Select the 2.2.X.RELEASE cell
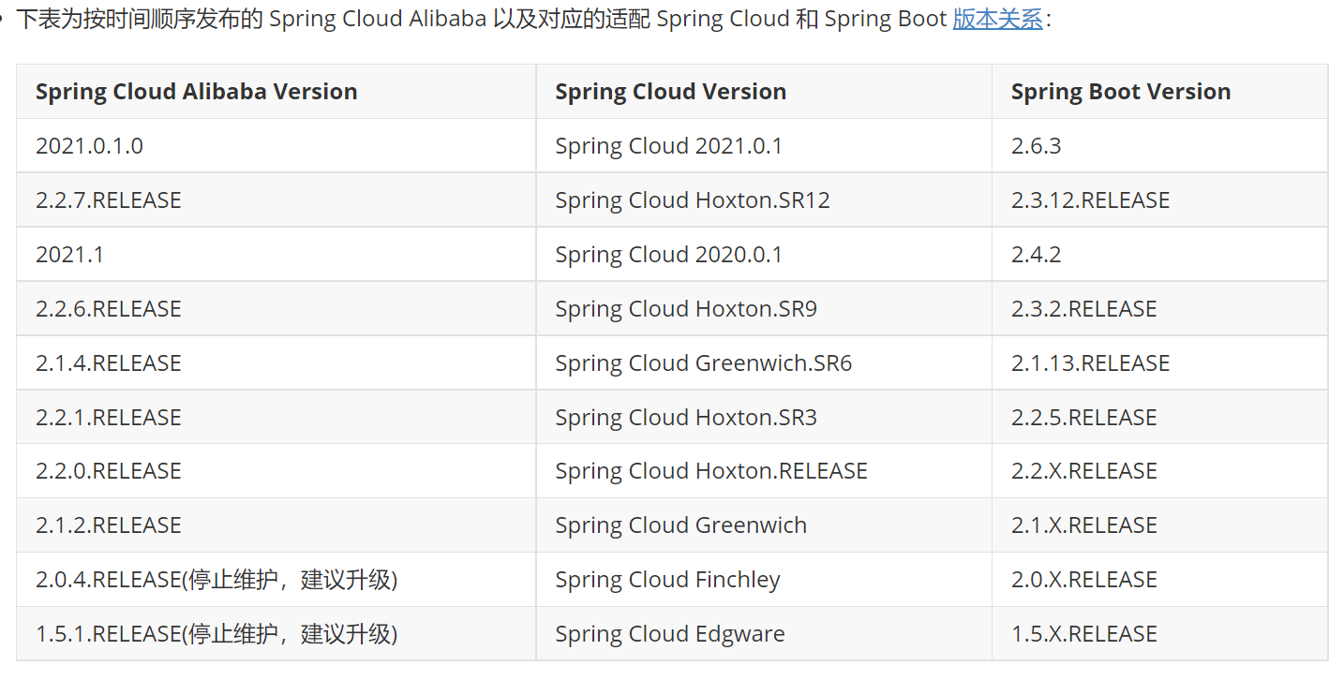1344x680 pixels. (x=1159, y=471)
